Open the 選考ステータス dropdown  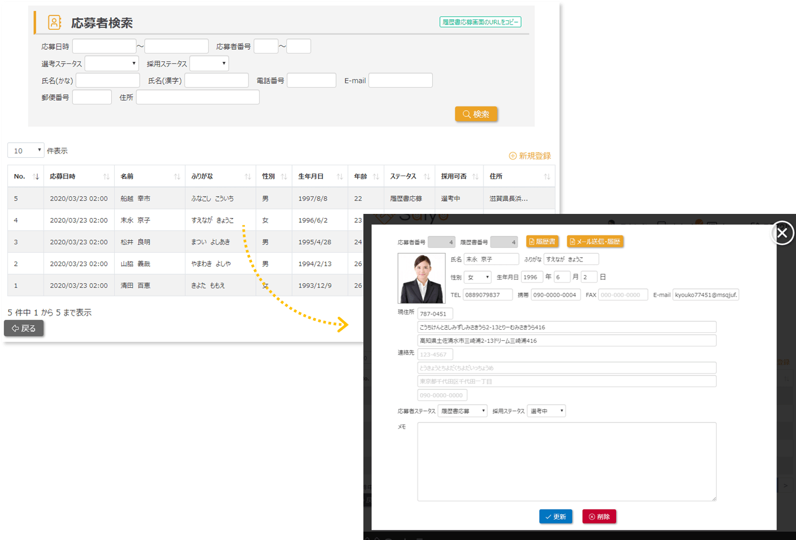coord(112,63)
